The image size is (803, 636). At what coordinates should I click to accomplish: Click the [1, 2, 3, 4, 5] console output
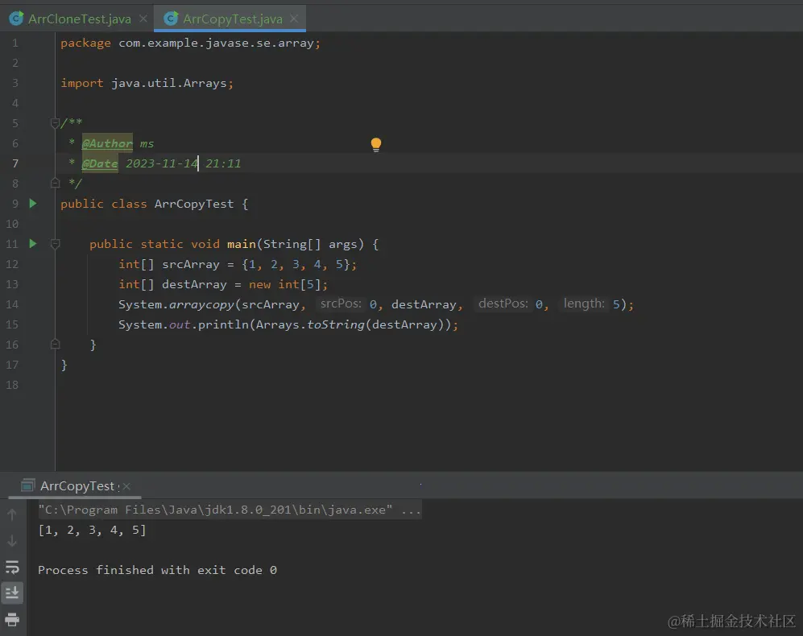[x=92, y=530]
